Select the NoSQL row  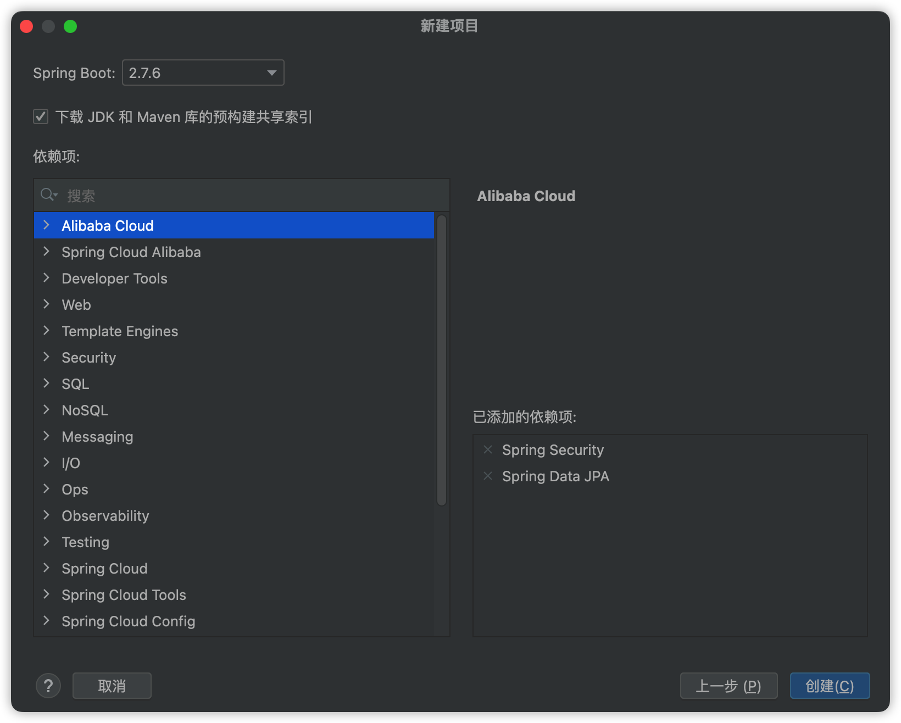(234, 410)
